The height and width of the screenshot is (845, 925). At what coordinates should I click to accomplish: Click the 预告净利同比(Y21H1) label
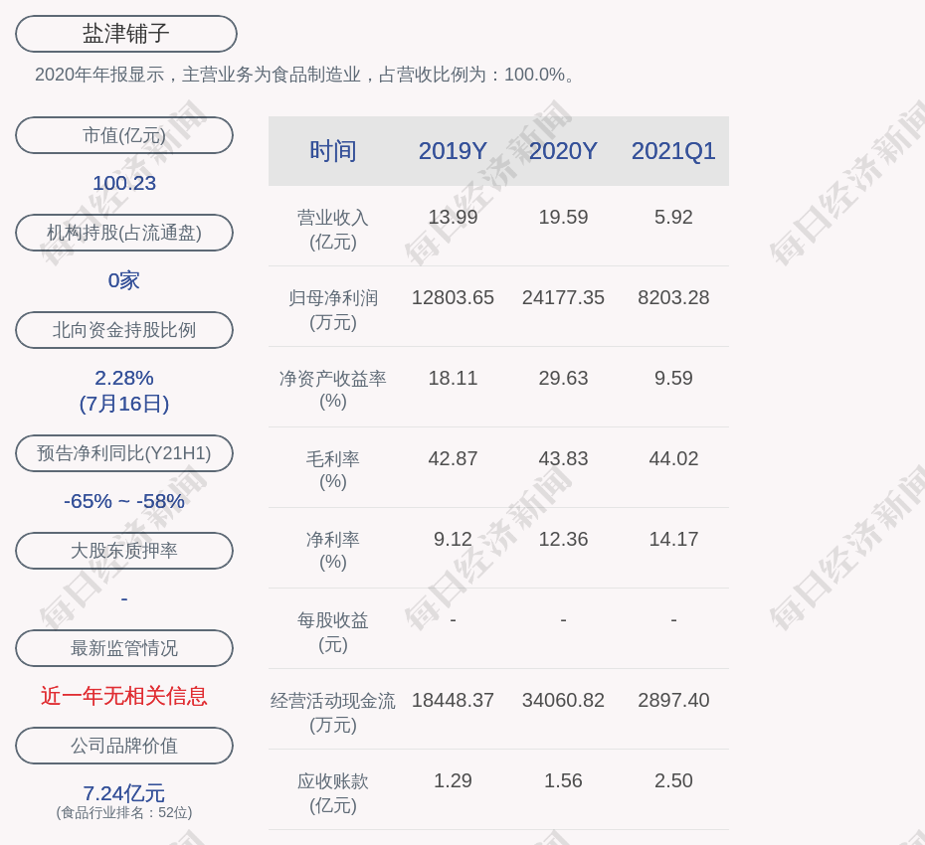(124, 453)
